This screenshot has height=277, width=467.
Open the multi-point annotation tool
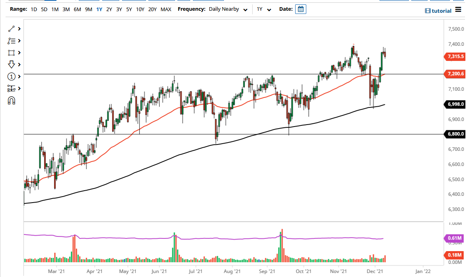coord(11,41)
